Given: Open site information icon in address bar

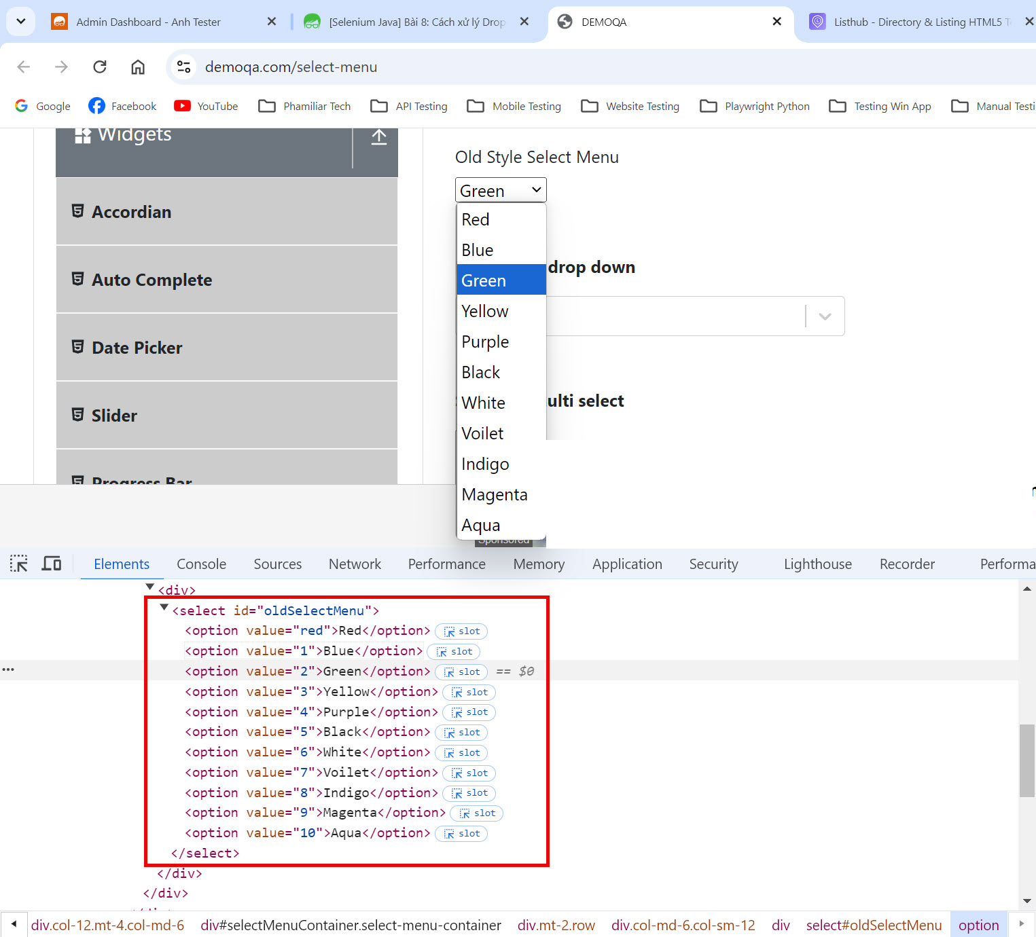Looking at the screenshot, I should coord(183,67).
